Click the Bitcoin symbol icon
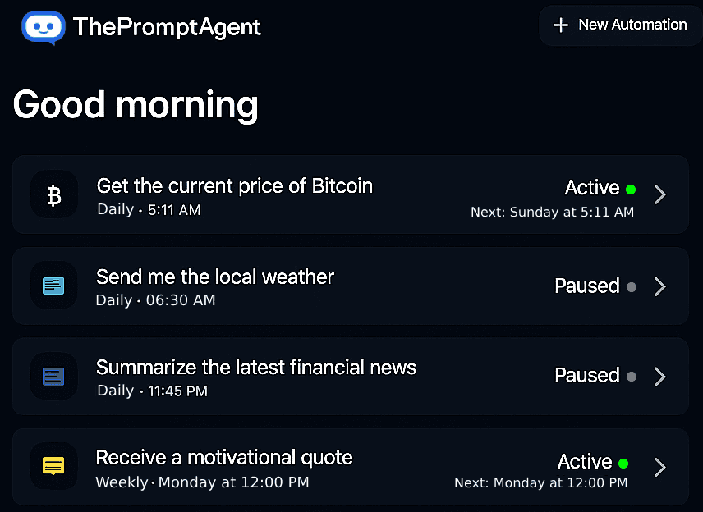703x512 pixels. click(x=54, y=195)
